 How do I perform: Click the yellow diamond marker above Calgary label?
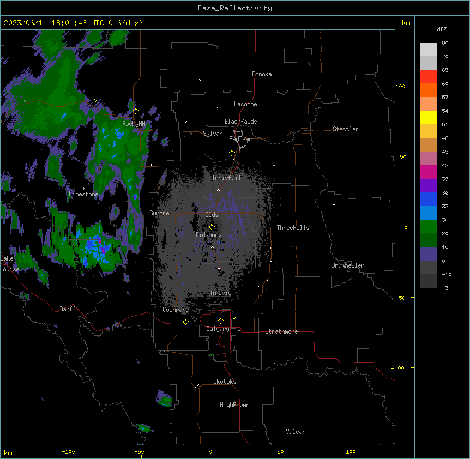pos(221,321)
